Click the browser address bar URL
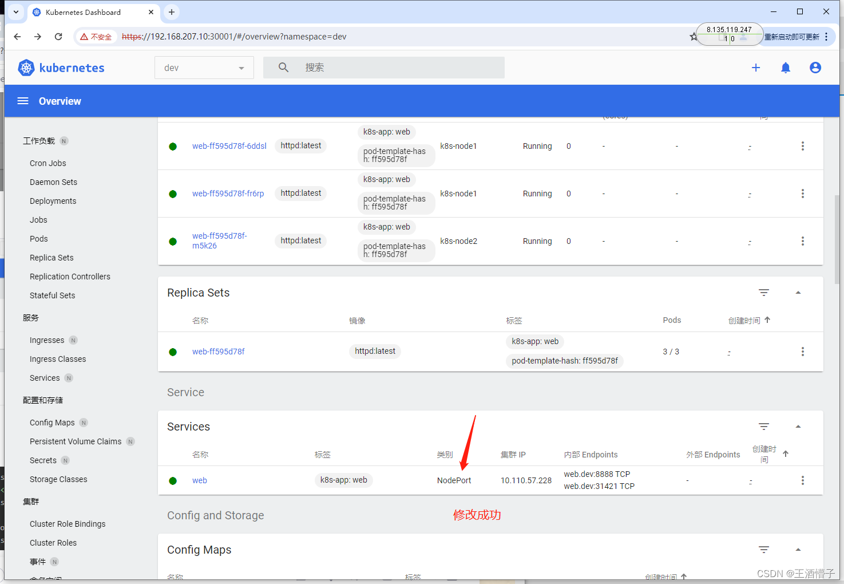Viewport: 844px width, 584px height. 234,37
